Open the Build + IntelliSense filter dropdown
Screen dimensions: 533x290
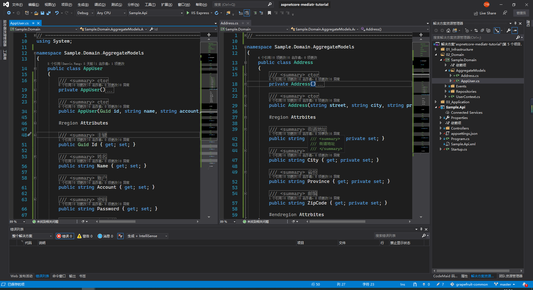[x=147, y=236]
